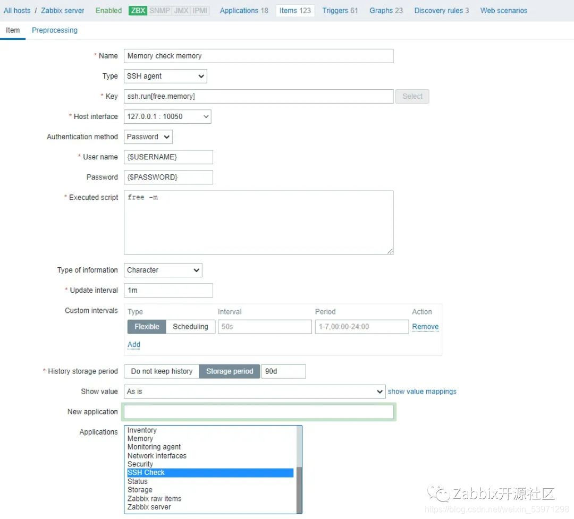Click the history storage 90d field
574x519 pixels.
(x=284, y=371)
